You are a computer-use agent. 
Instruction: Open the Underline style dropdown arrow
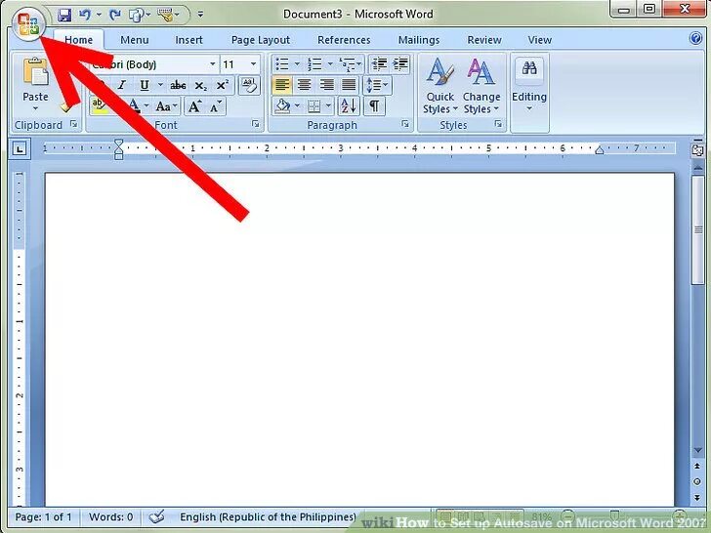(x=160, y=85)
